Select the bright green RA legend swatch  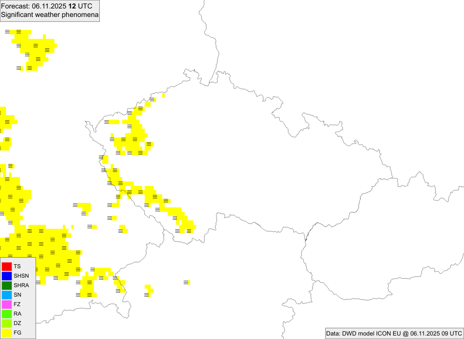(6, 314)
